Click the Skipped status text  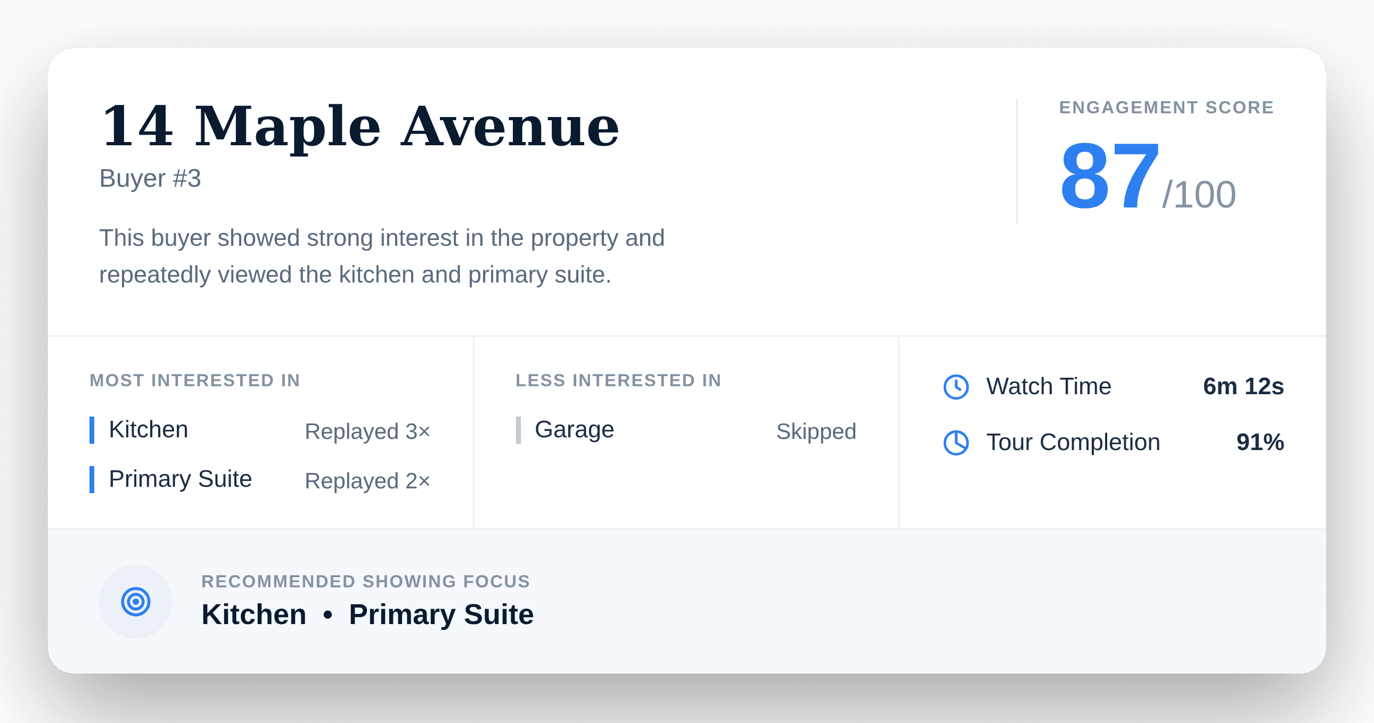pos(816,431)
